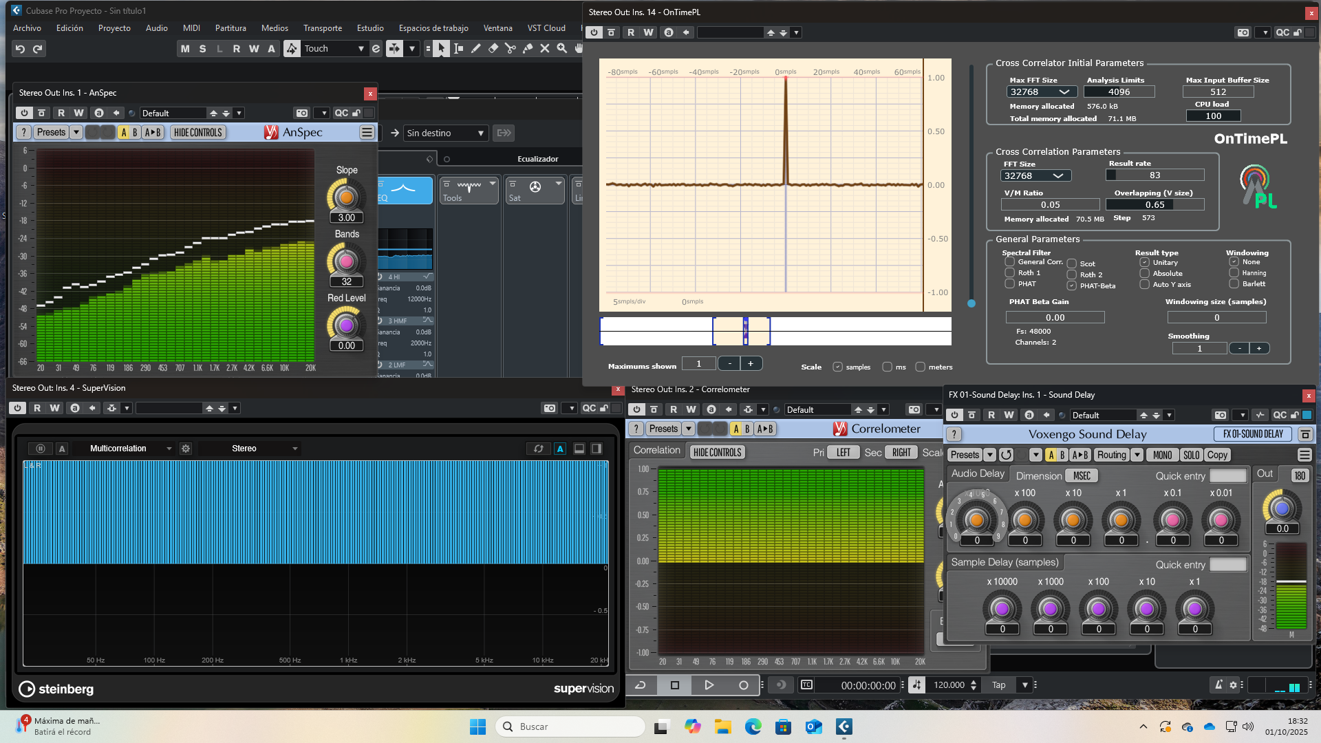Viewport: 1321px width, 743px height.
Task: Click the Play button in transport
Action: (x=709, y=685)
